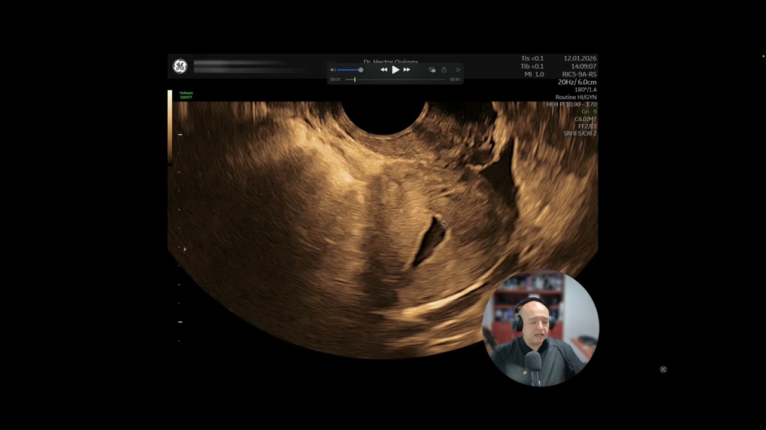Viewport: 766px width, 430px height.
Task: Click the C6.0/M7 setting
Action: click(x=585, y=119)
